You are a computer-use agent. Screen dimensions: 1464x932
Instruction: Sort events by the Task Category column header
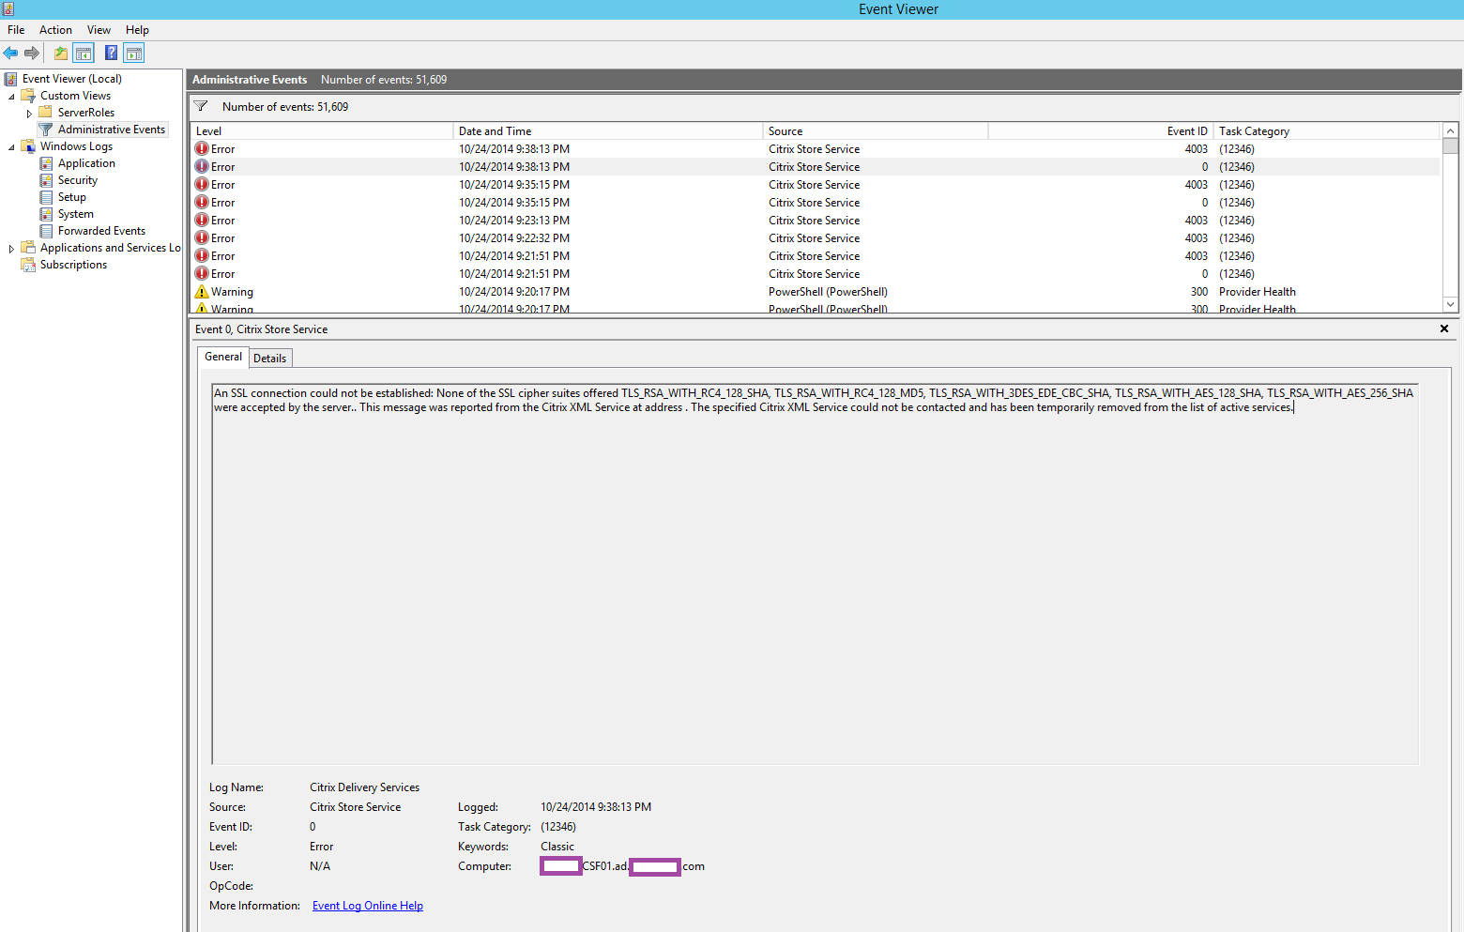pos(1327,131)
